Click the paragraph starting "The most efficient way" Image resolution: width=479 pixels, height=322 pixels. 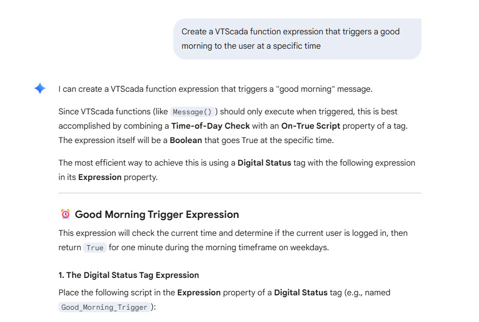236,163
